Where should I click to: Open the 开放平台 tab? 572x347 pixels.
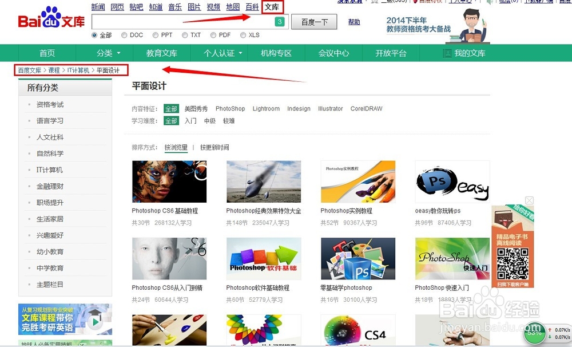point(391,53)
